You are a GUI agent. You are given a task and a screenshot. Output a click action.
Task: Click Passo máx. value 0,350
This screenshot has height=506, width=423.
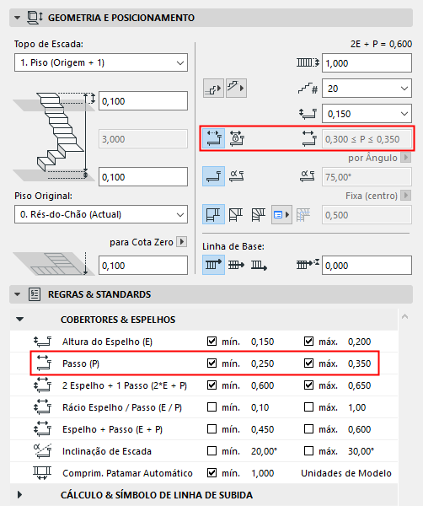coord(360,363)
